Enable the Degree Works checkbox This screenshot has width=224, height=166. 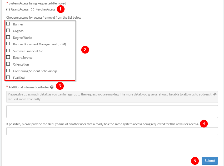point(8,37)
